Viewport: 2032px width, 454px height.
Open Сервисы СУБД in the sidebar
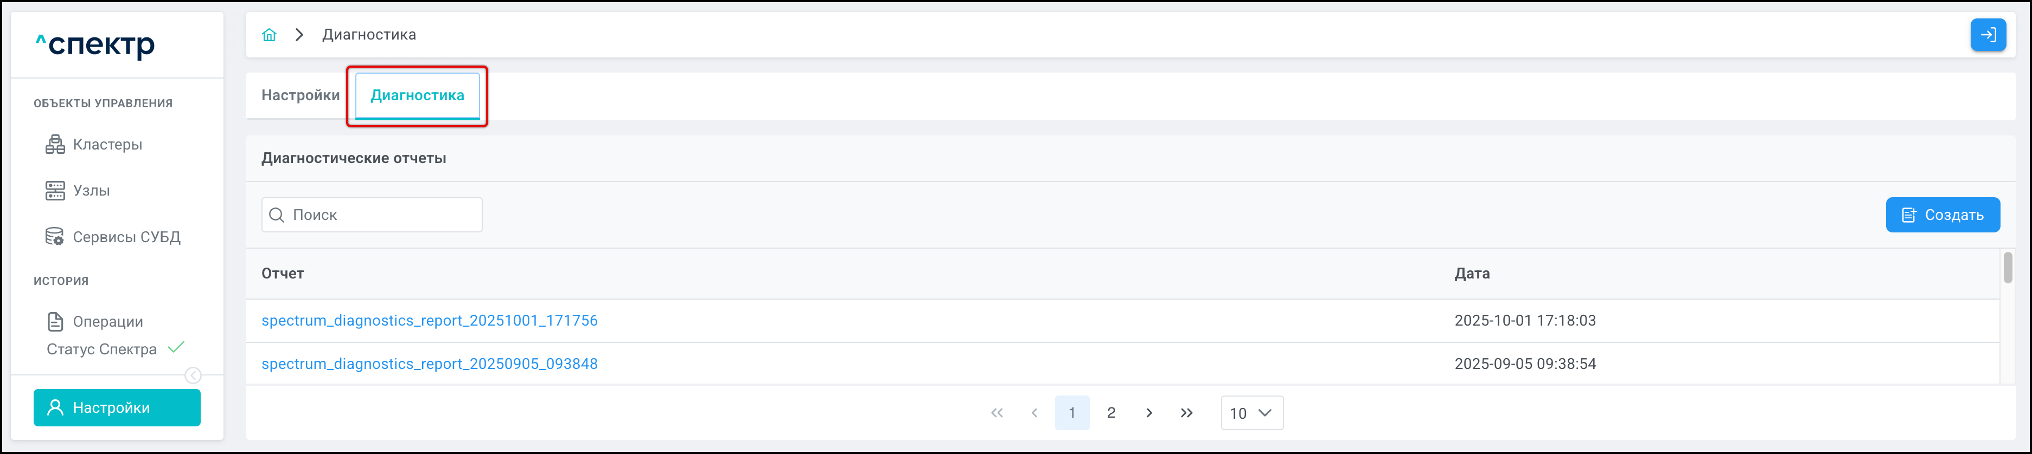125,237
